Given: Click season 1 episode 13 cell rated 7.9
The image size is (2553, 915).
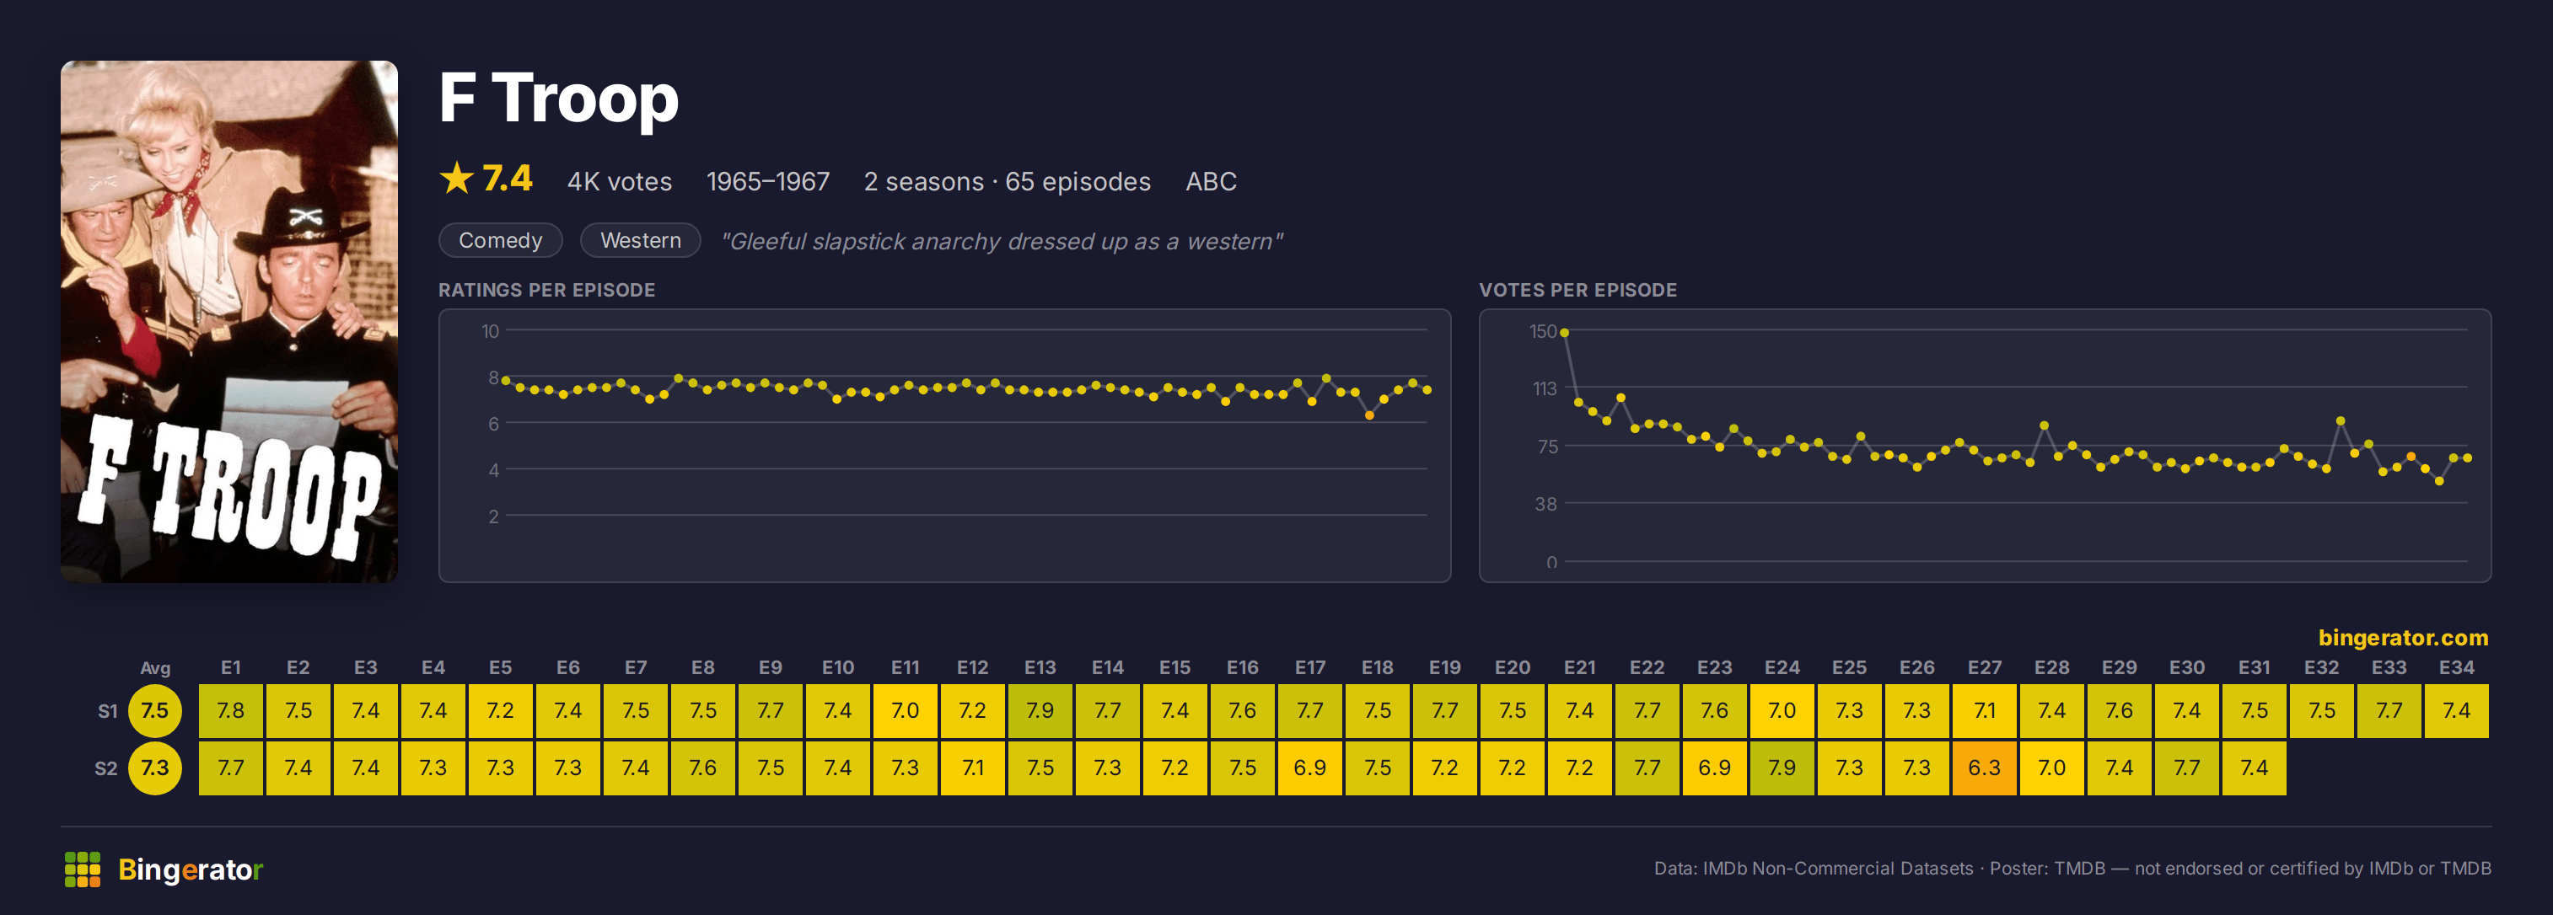Looking at the screenshot, I should tap(1040, 710).
